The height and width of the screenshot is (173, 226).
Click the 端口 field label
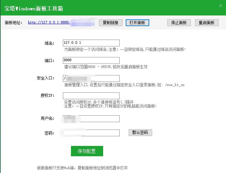(49, 61)
